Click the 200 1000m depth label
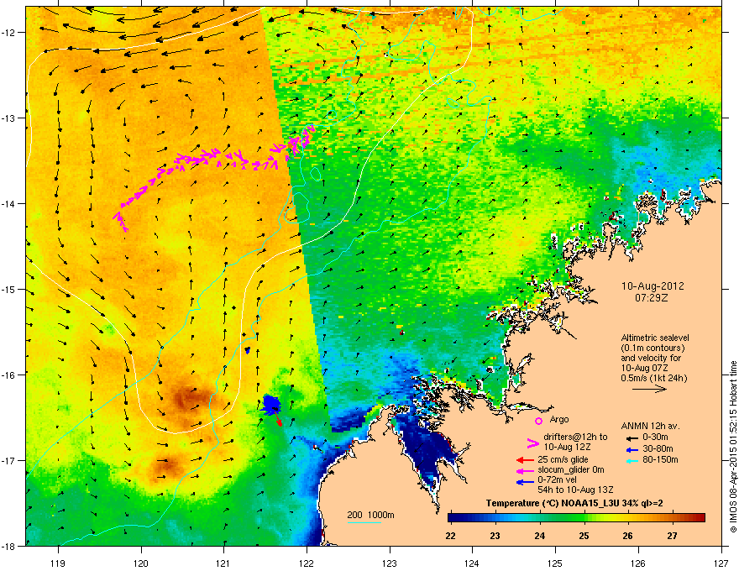The height and width of the screenshot is (571, 739). (370, 515)
